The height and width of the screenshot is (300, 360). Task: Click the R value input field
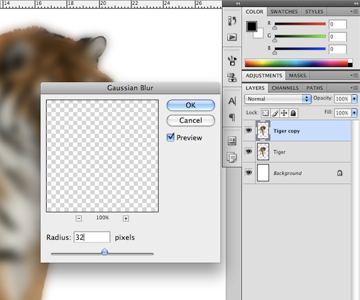click(x=337, y=25)
